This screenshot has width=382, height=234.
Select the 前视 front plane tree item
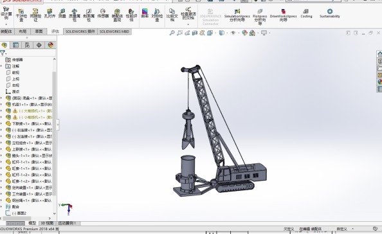[13, 72]
